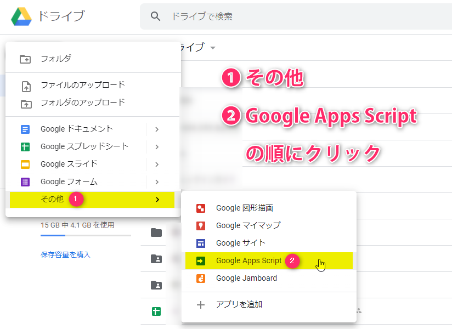
Task: Choose アプリを追加 in the submenu
Action: tap(269, 304)
